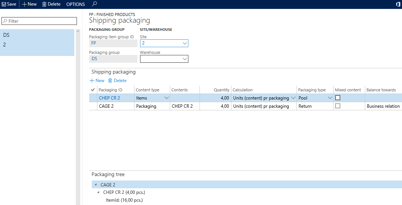Toggle Mixed content checkbox for CHEP CR 2
Screen dimensions: 402x205
(338, 98)
